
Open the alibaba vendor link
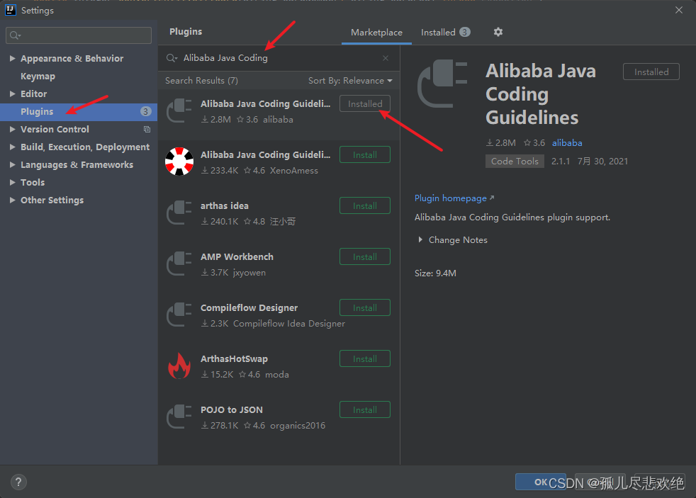567,143
